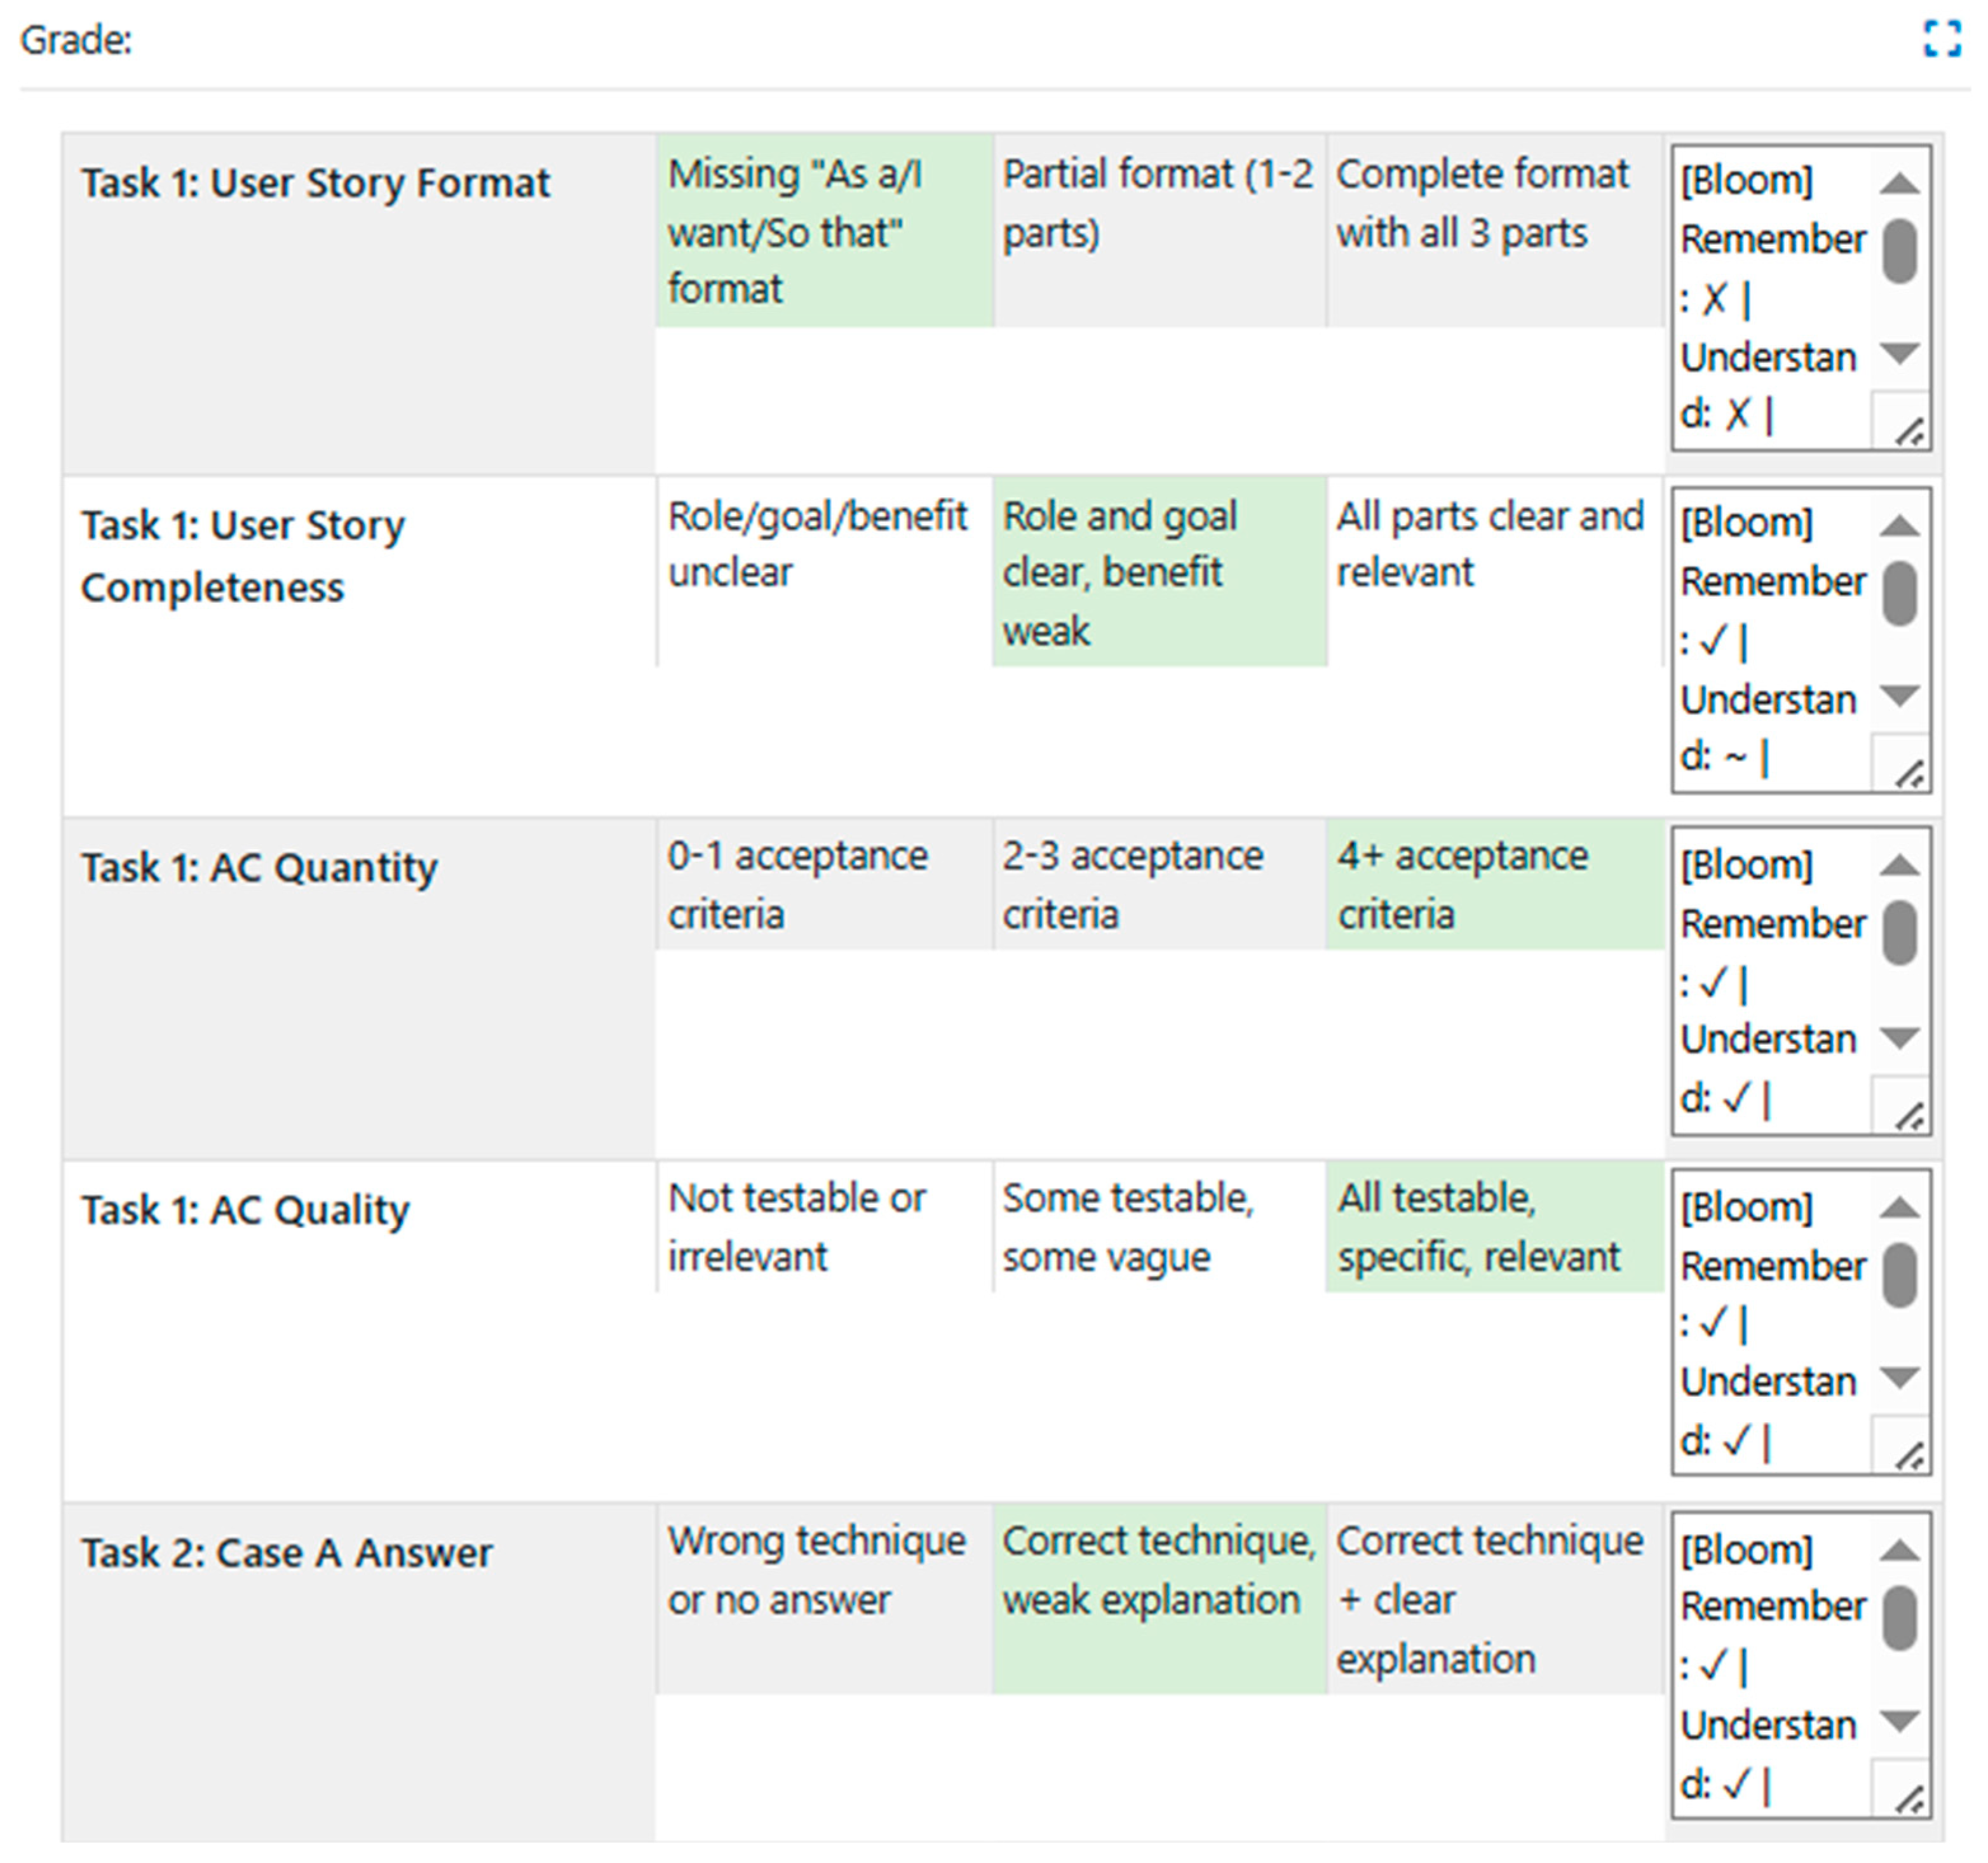Select 'Some testable, some vague' level
The width and height of the screenshot is (1988, 1863).
click(1158, 1227)
